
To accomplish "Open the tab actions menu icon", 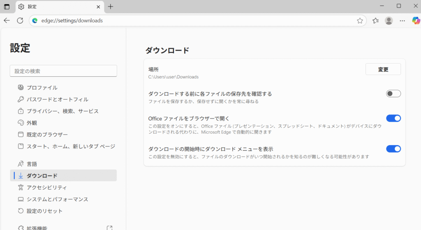I will click(7, 7).
